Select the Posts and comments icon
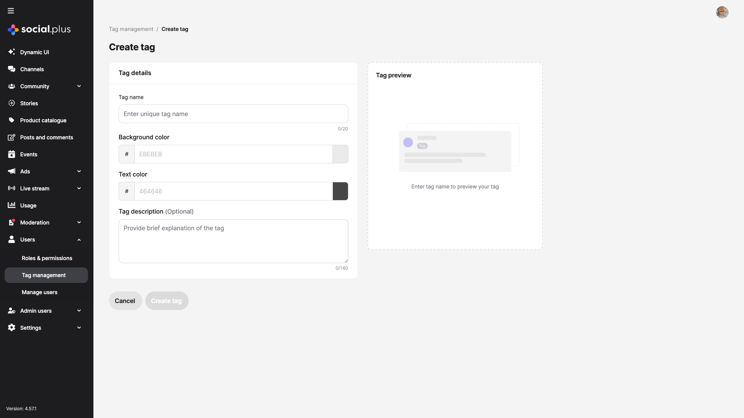This screenshot has width=744, height=418. tap(12, 137)
